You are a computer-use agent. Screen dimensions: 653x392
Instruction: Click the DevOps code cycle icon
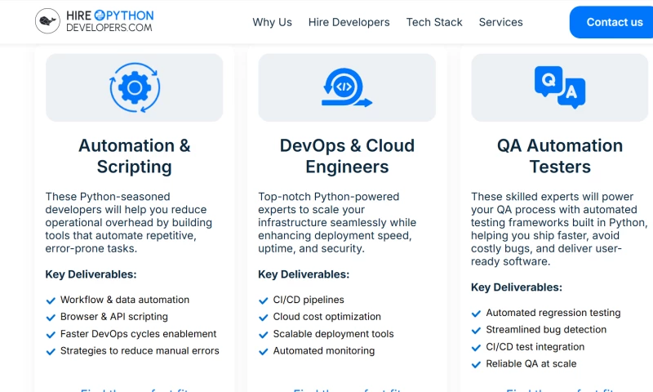pyautogui.click(x=346, y=87)
